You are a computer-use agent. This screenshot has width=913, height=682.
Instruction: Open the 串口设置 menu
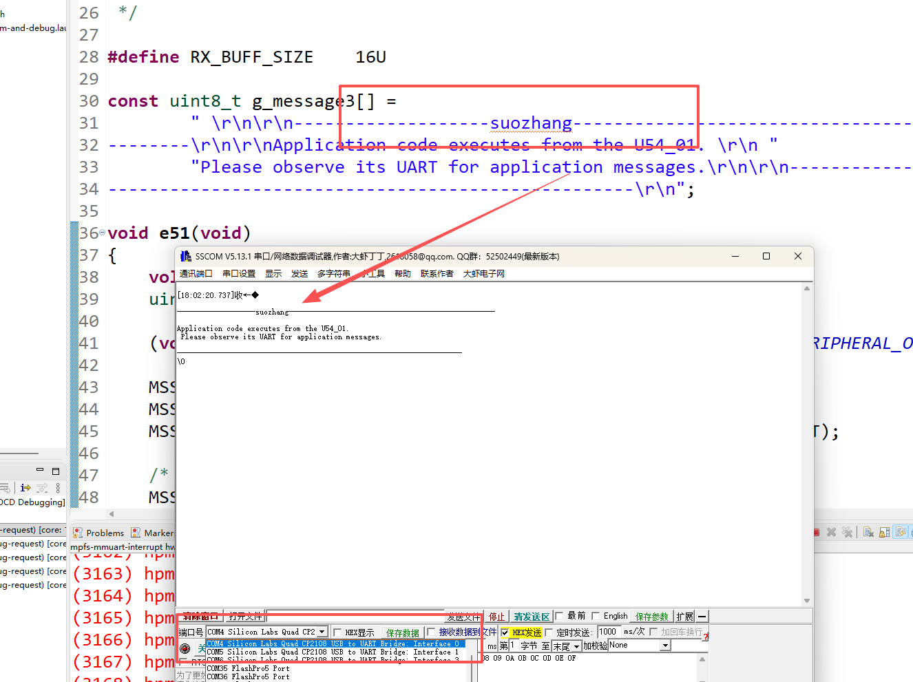point(239,273)
